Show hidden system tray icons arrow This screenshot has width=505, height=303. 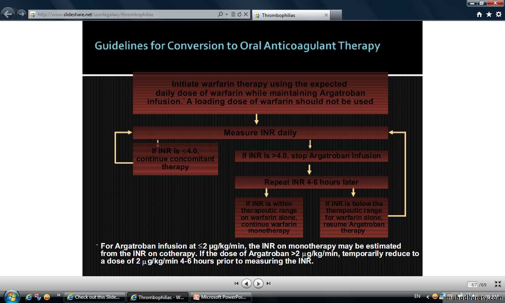tap(428, 297)
